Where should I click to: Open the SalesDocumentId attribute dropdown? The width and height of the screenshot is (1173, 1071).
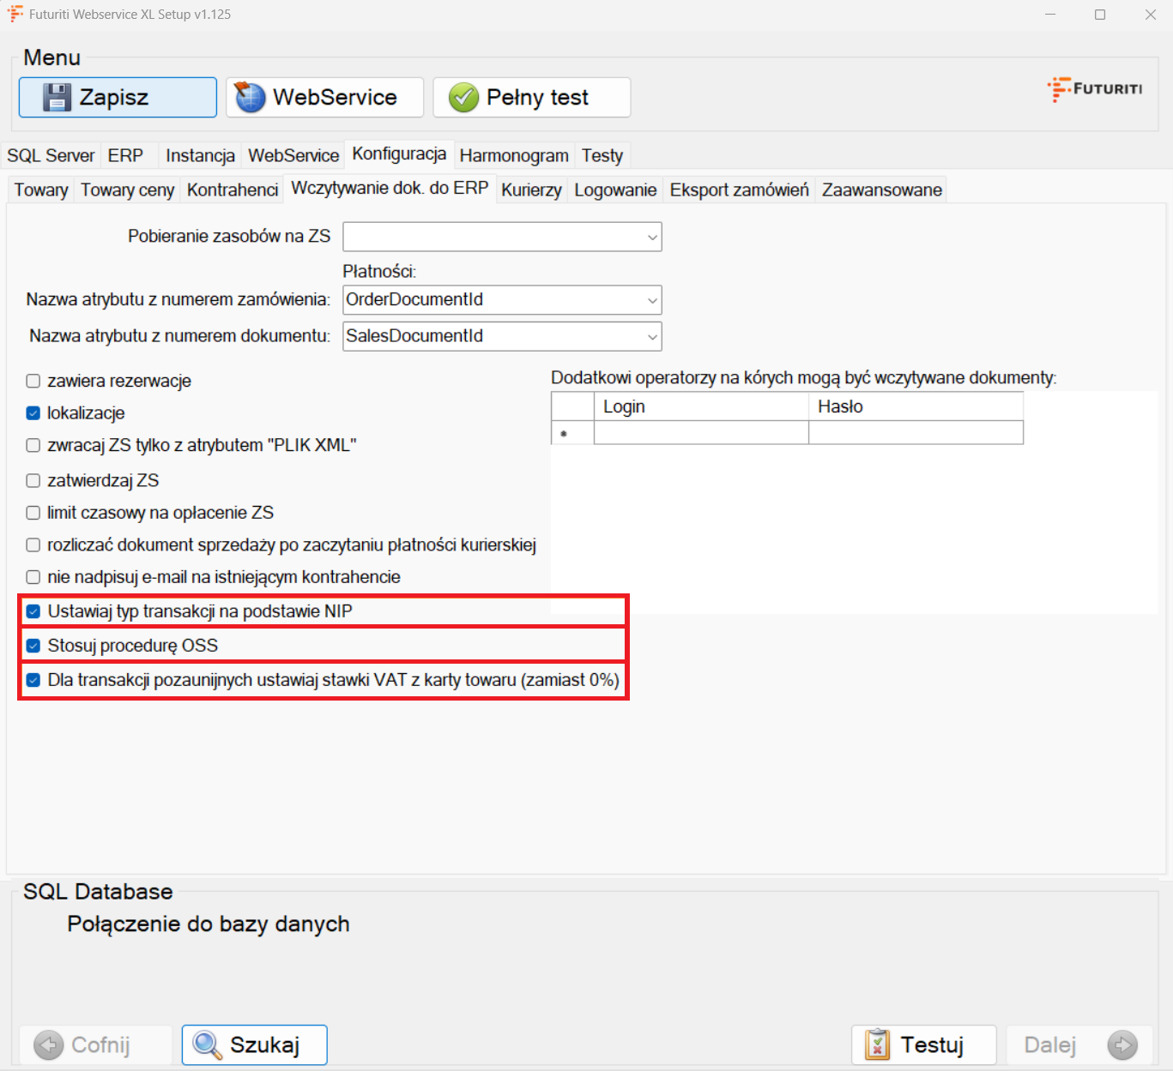(x=652, y=337)
